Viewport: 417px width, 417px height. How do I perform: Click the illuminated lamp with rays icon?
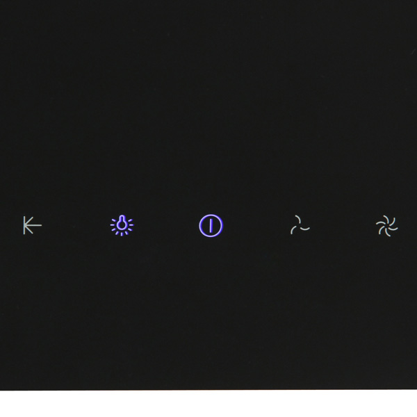[122, 225]
